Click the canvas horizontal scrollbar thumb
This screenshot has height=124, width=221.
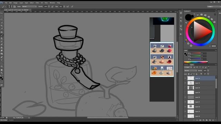[x=107, y=118]
